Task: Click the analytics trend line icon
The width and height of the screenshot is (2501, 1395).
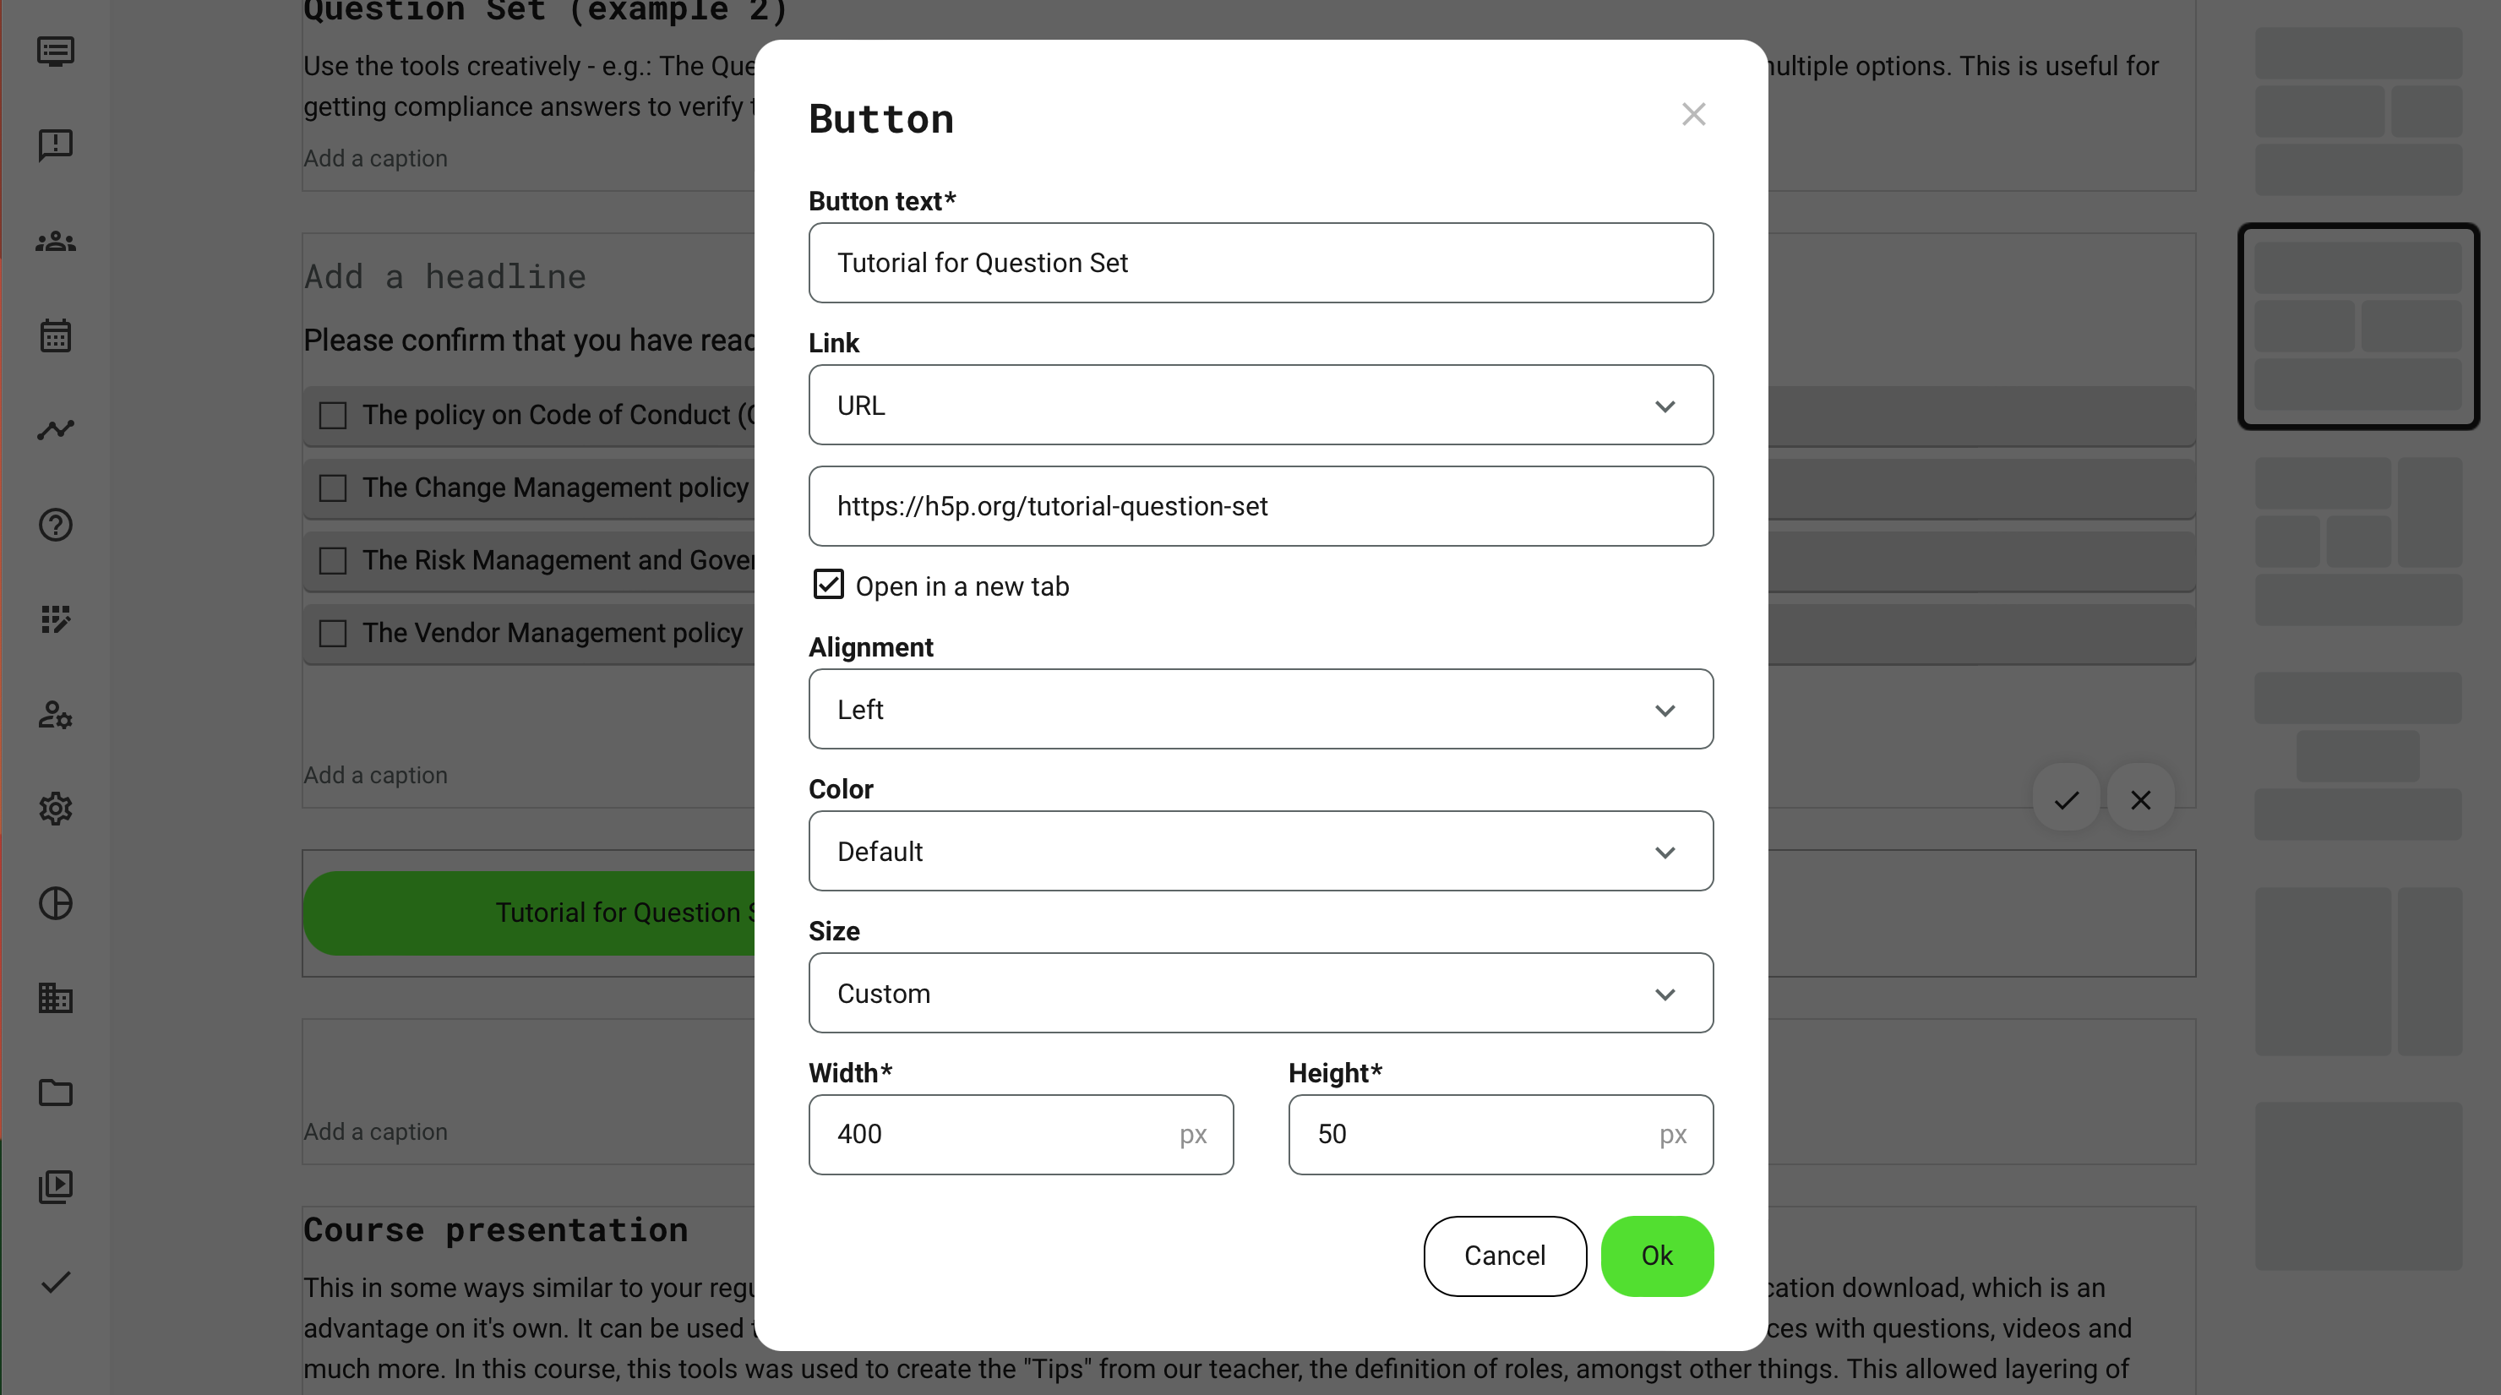Action: pos(55,430)
